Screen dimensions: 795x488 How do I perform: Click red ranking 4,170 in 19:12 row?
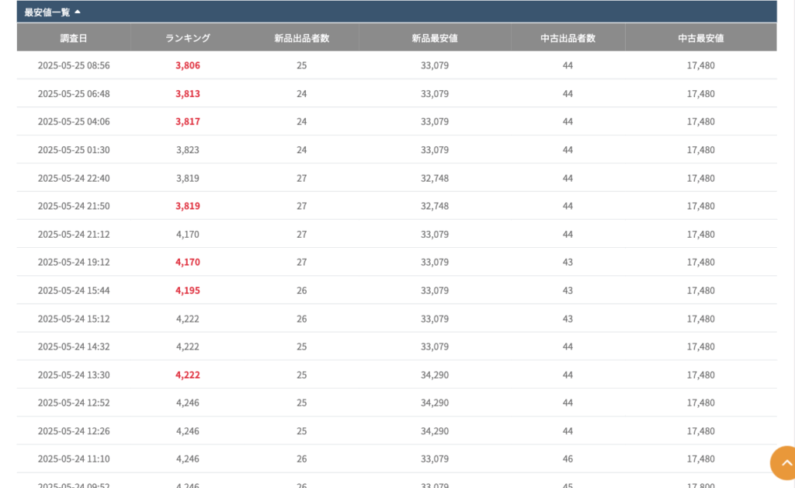tap(188, 263)
